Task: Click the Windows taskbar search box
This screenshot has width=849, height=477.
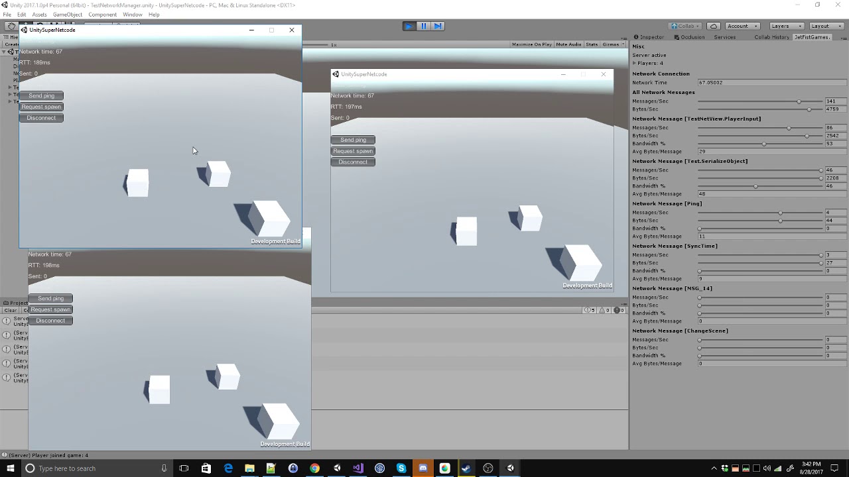Action: (x=96, y=468)
